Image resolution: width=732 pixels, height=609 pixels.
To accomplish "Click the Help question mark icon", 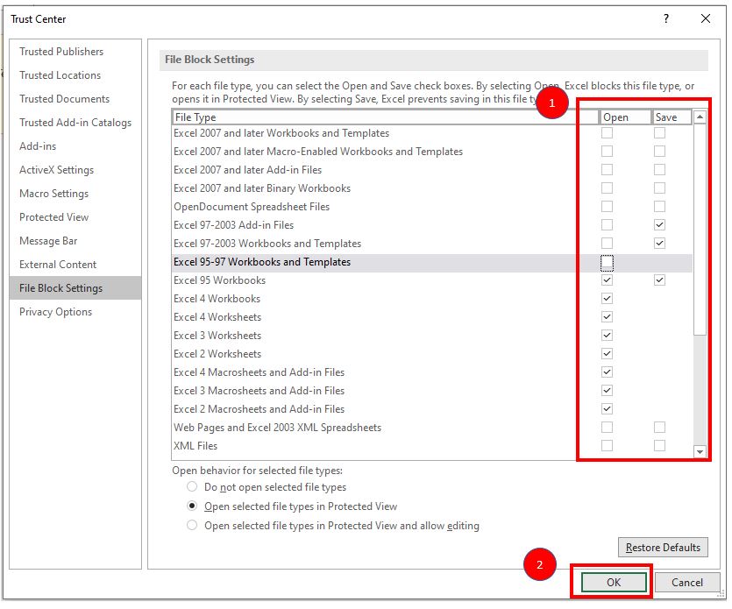I will click(x=667, y=18).
